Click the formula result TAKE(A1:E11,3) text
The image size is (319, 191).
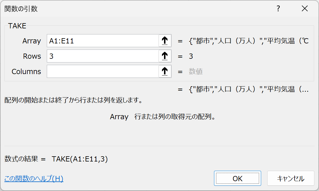coord(80,159)
